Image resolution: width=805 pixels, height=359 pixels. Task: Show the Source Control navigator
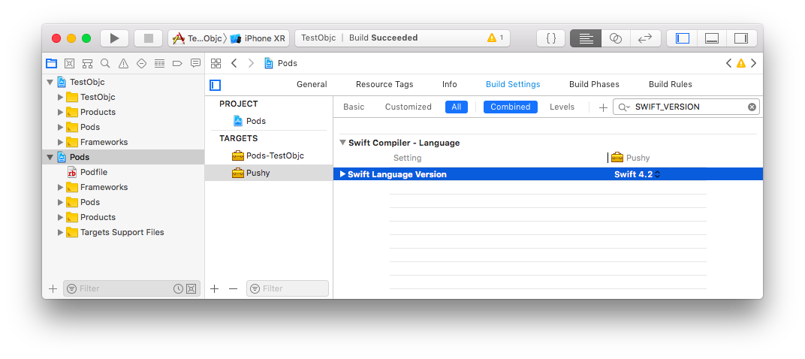coord(69,63)
